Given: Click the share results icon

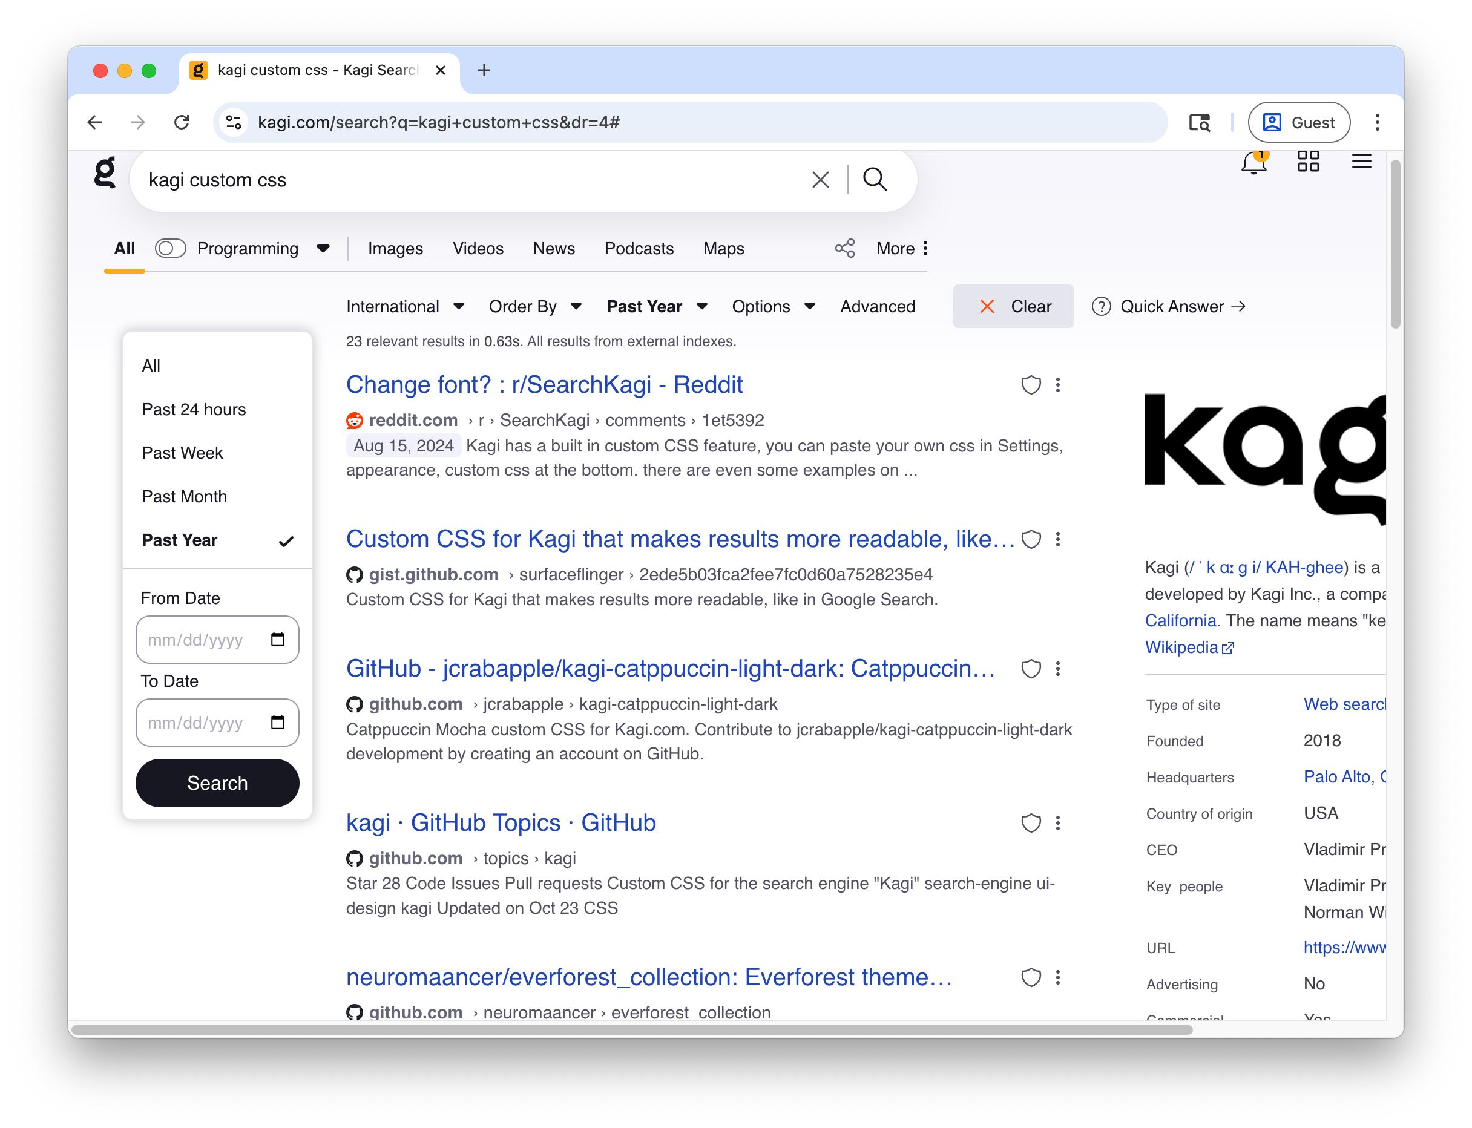Looking at the screenshot, I should [x=845, y=249].
